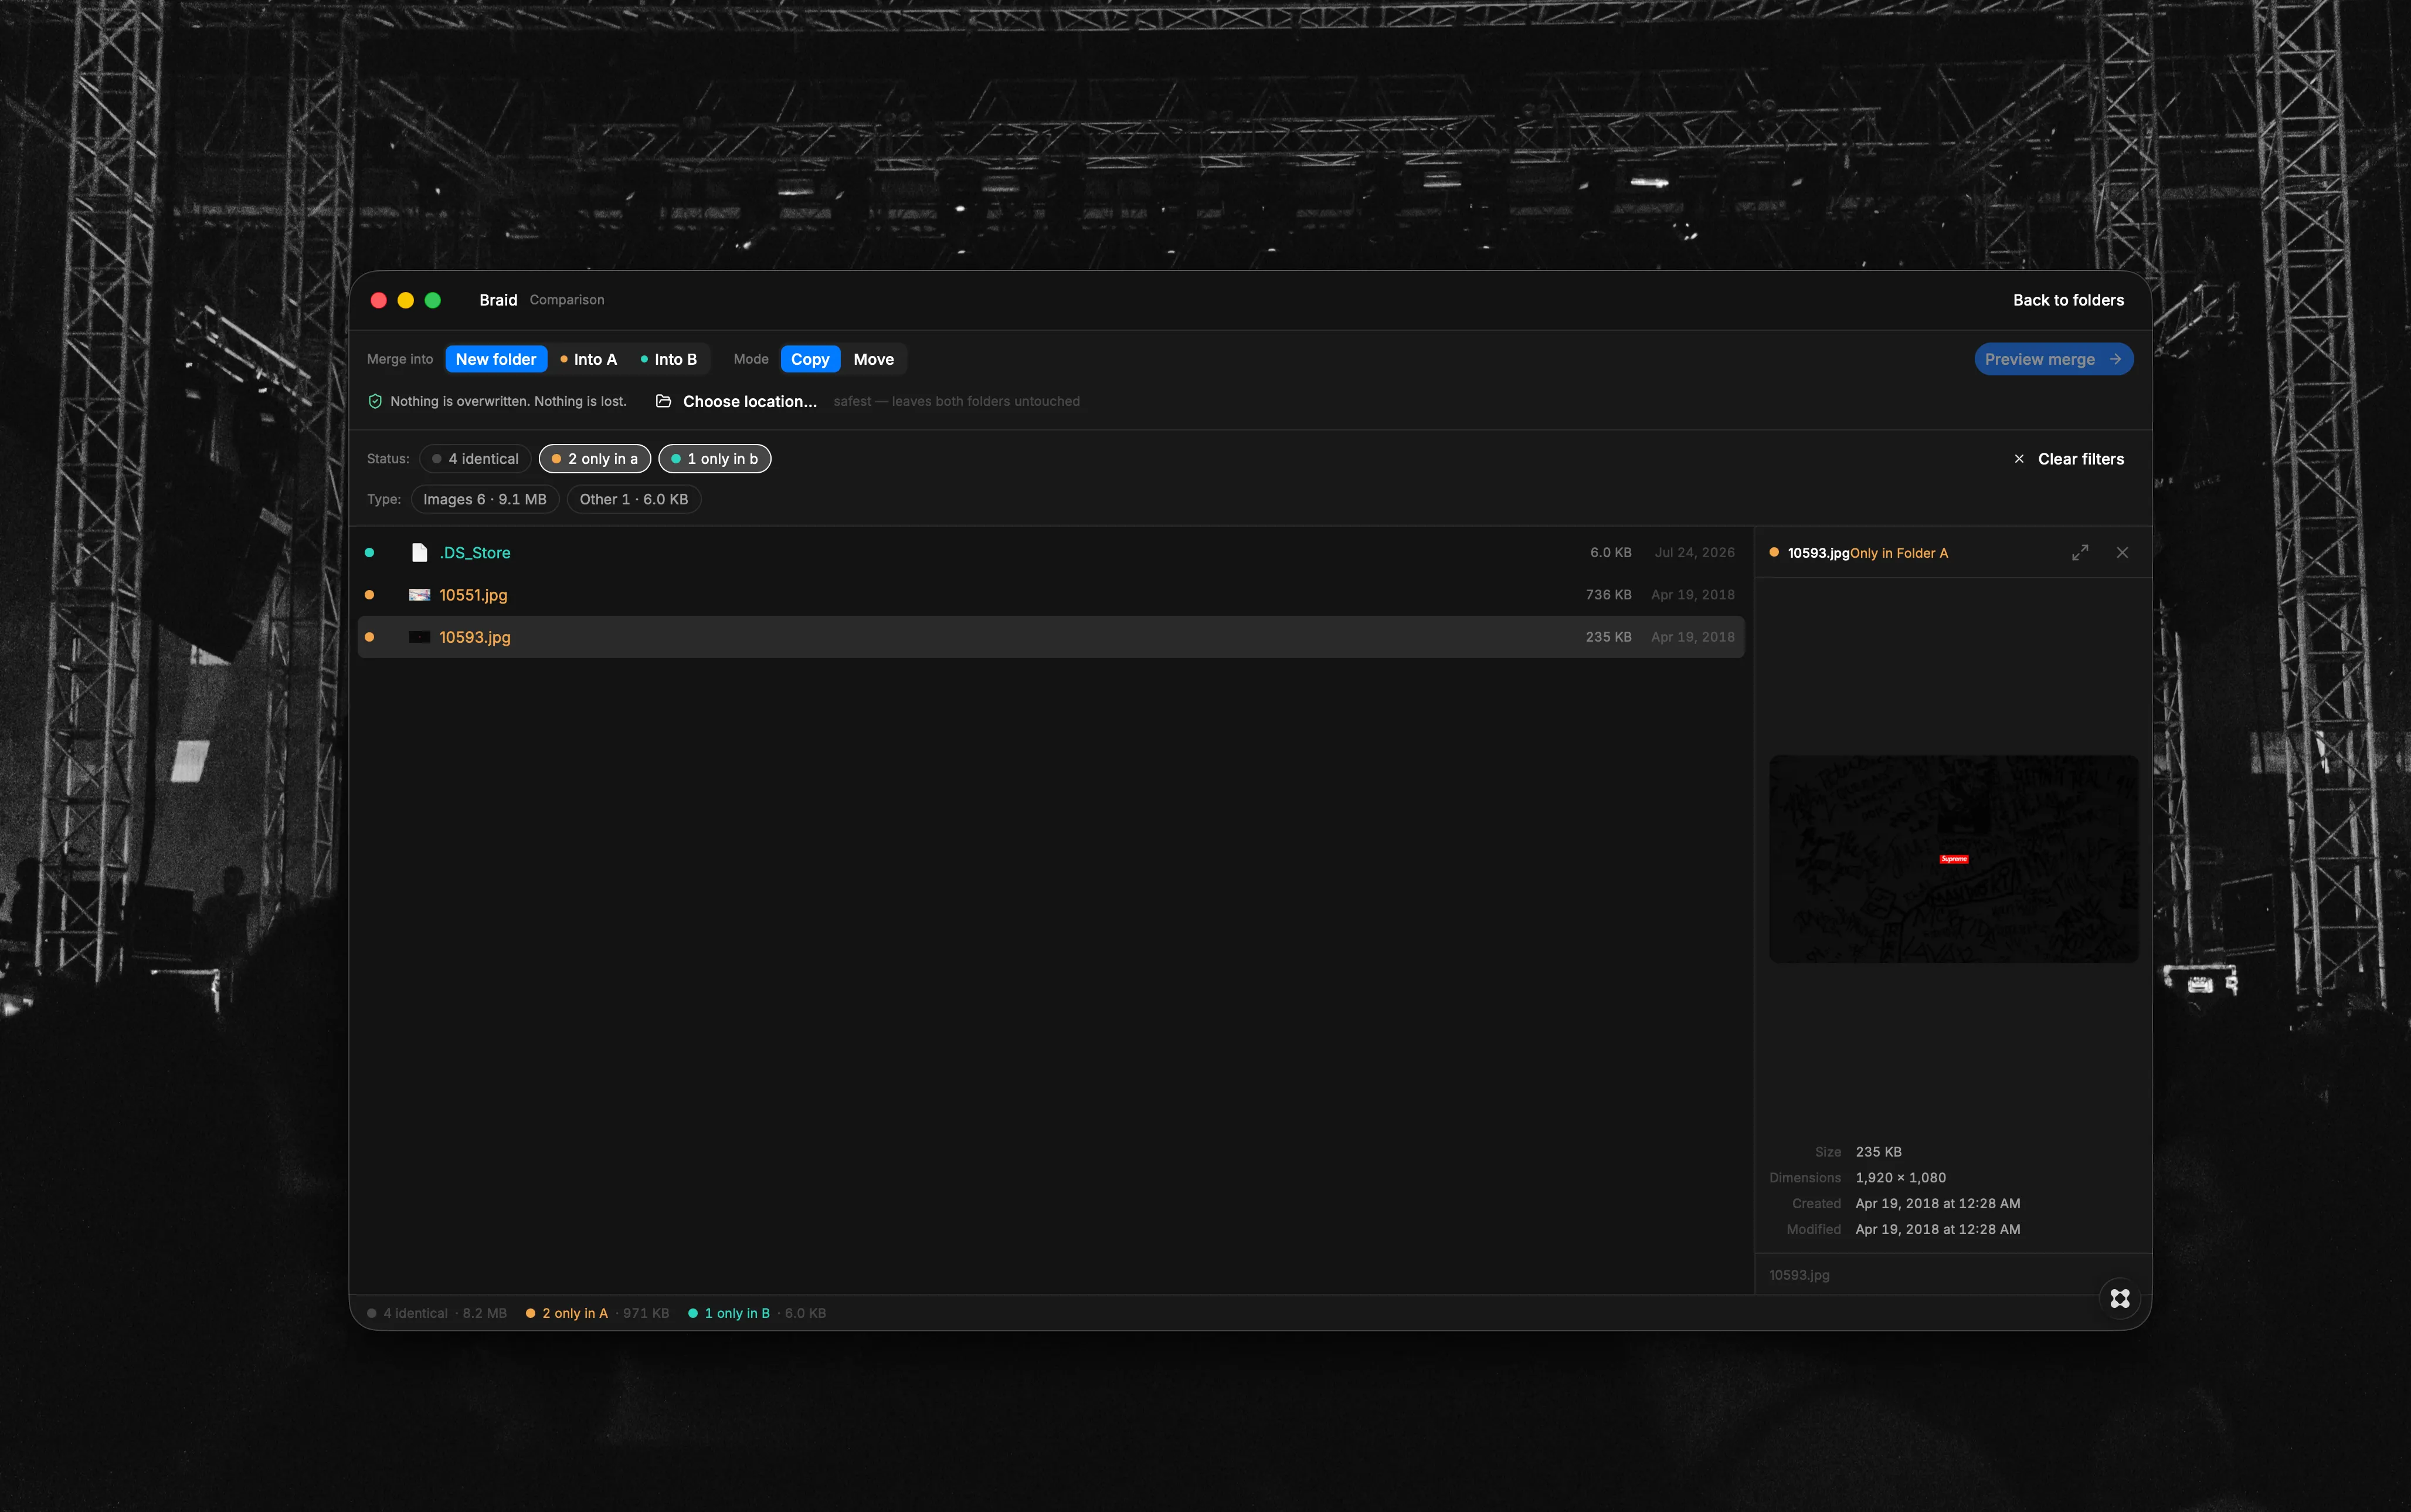This screenshot has height=1512, width=2411.
Task: Toggle the 2 only in a filter
Action: [595, 459]
